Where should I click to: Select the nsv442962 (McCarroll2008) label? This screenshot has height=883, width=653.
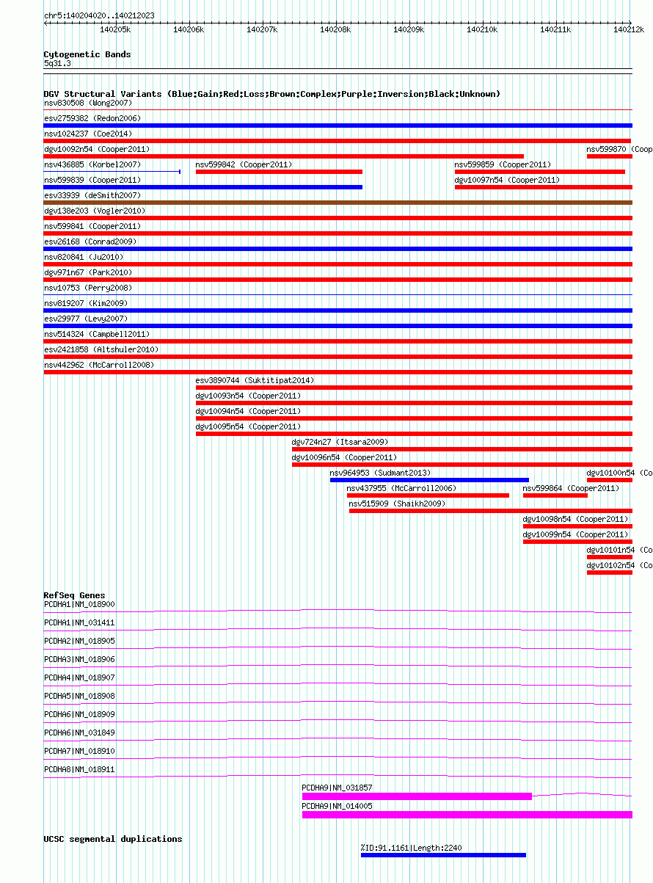(99, 365)
